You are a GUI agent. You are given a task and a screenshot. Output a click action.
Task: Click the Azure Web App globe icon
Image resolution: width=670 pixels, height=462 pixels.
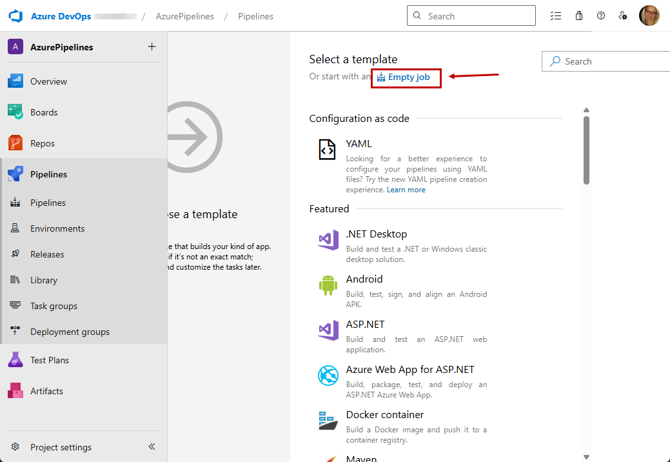pyautogui.click(x=328, y=376)
